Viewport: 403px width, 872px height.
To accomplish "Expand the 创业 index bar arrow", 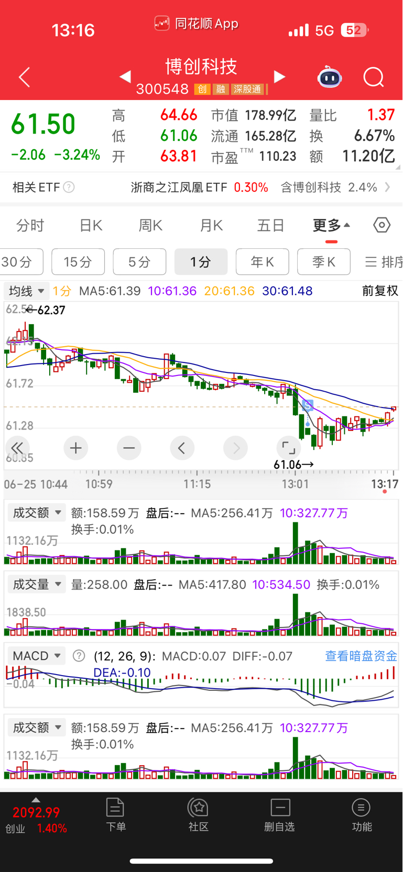I will click(36, 800).
